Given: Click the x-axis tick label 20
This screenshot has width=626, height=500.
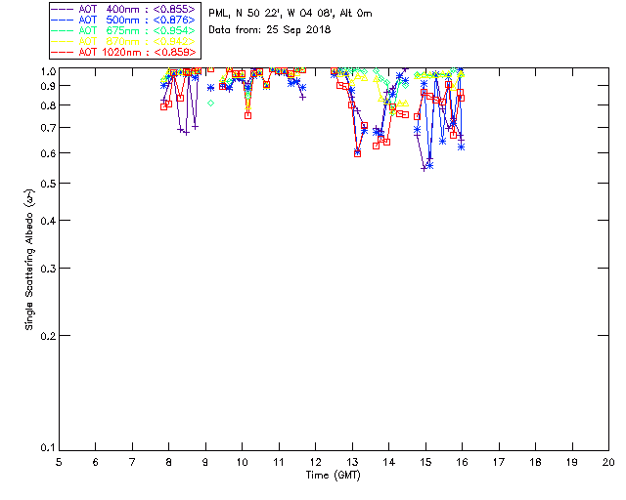Looking at the screenshot, I should click(608, 461).
